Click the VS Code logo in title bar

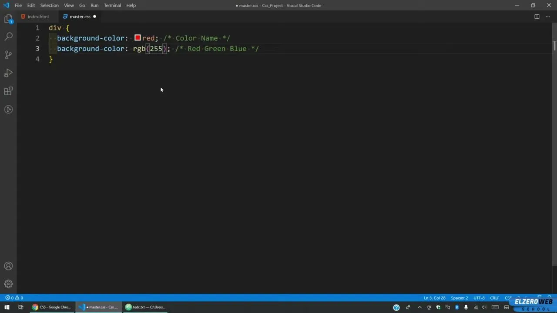coord(6,5)
